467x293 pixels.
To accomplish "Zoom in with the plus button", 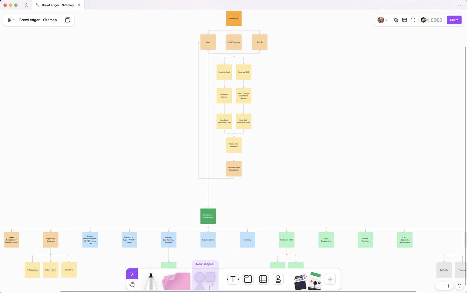I will click(x=448, y=286).
